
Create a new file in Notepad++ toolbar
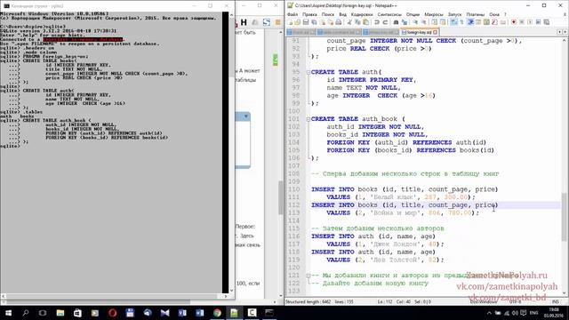[290, 22]
